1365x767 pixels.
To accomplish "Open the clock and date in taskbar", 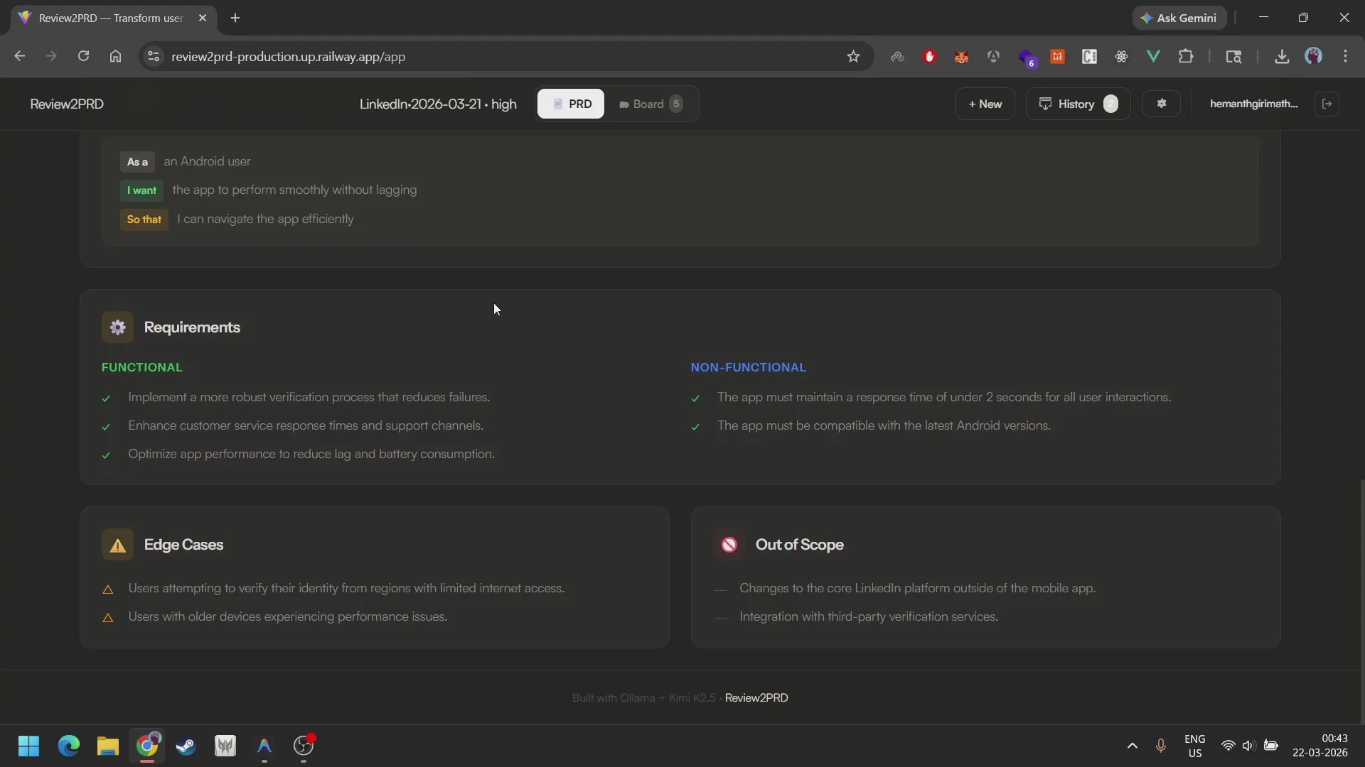I will pos(1319,746).
